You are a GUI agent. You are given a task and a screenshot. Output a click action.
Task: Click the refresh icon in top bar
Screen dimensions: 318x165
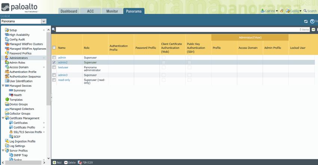[306, 21]
